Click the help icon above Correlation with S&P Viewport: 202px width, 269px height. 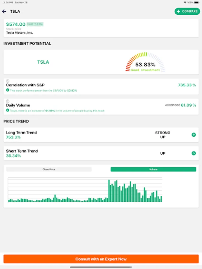(x=7, y=81)
